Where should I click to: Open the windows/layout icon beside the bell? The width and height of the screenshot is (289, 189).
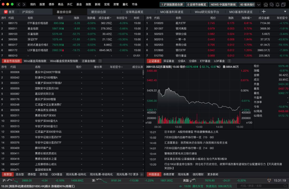click(x=284, y=4)
